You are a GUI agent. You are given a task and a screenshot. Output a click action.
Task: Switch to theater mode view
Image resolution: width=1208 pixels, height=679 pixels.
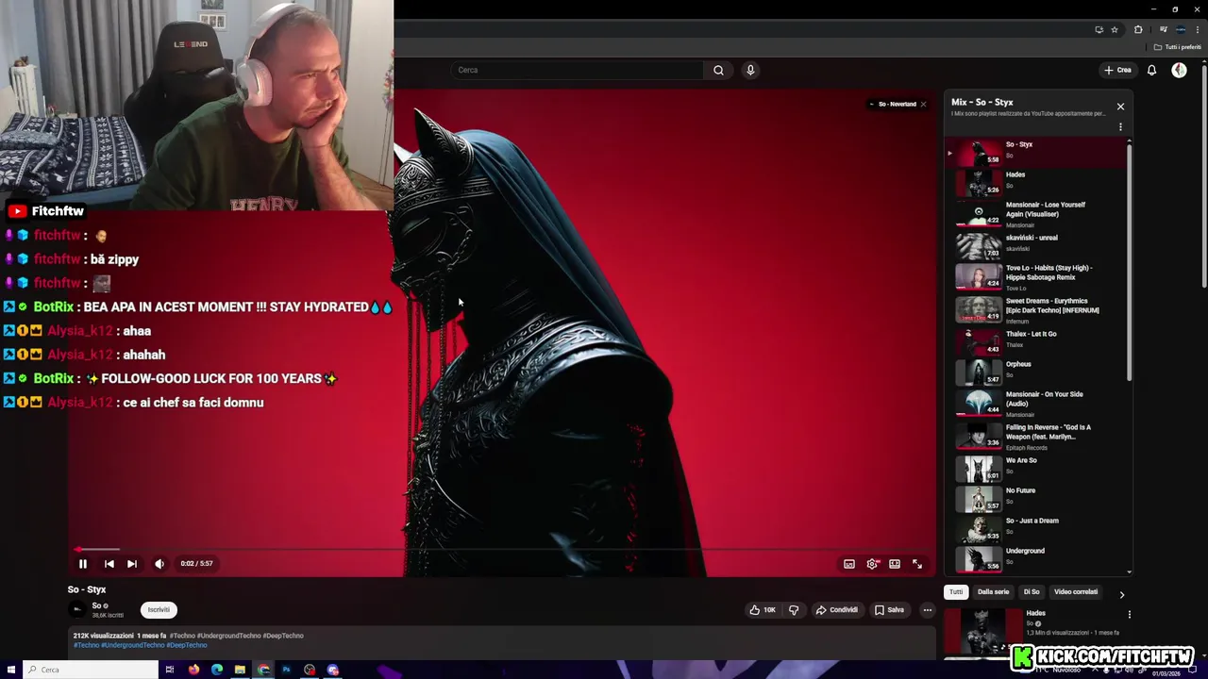click(x=895, y=564)
